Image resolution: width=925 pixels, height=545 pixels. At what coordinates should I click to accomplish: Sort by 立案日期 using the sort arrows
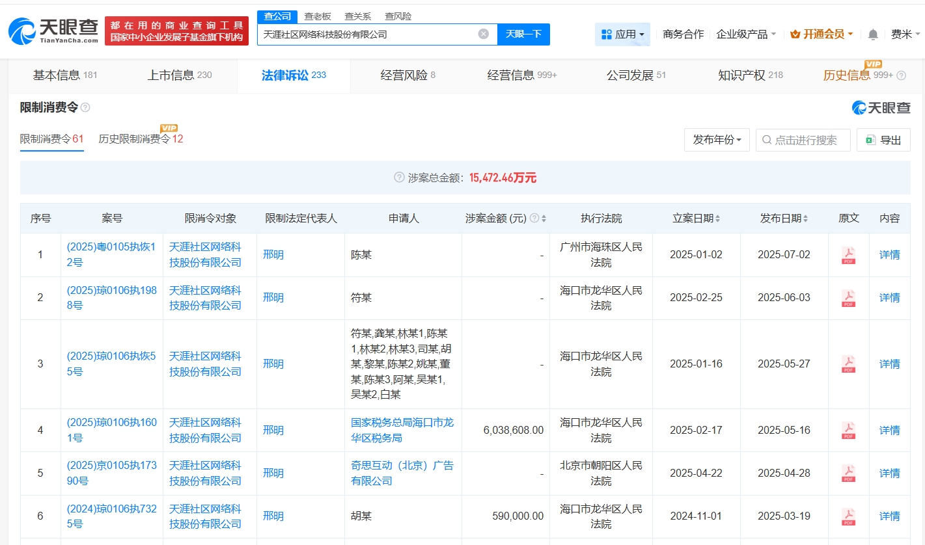[x=717, y=219]
